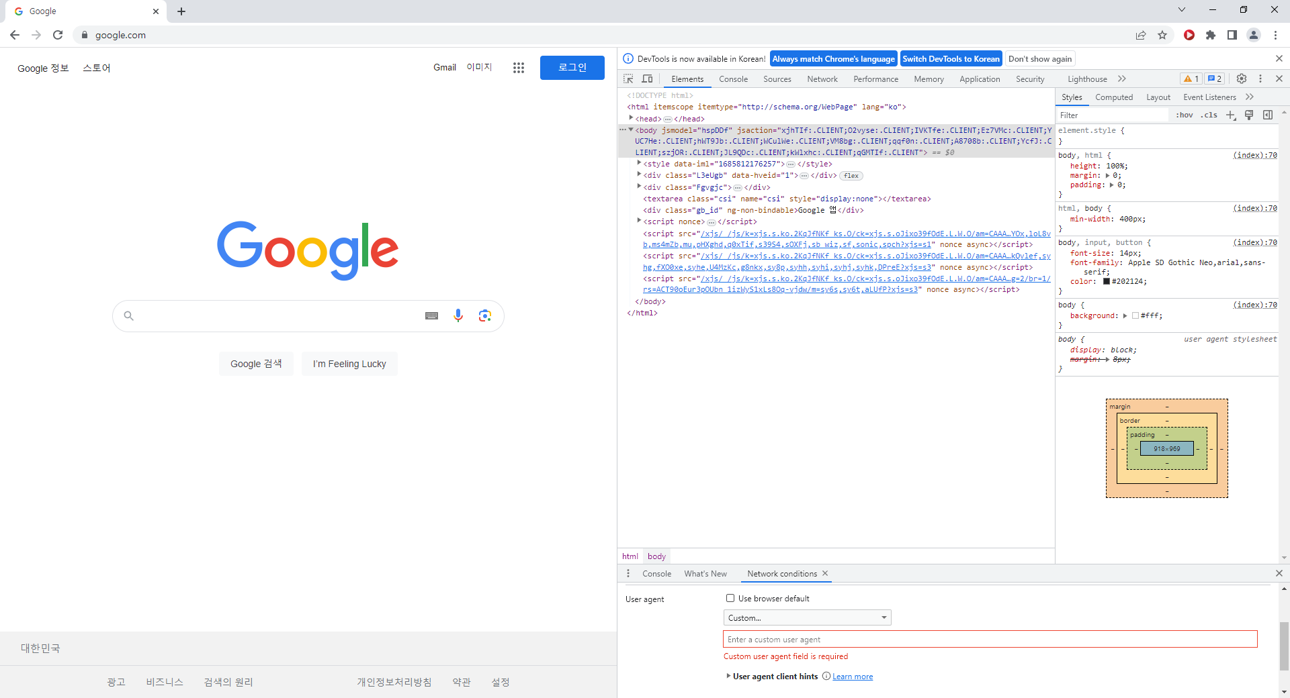The height and width of the screenshot is (698, 1290).
Task: Open the on-screen keyboard icon
Action: (432, 315)
